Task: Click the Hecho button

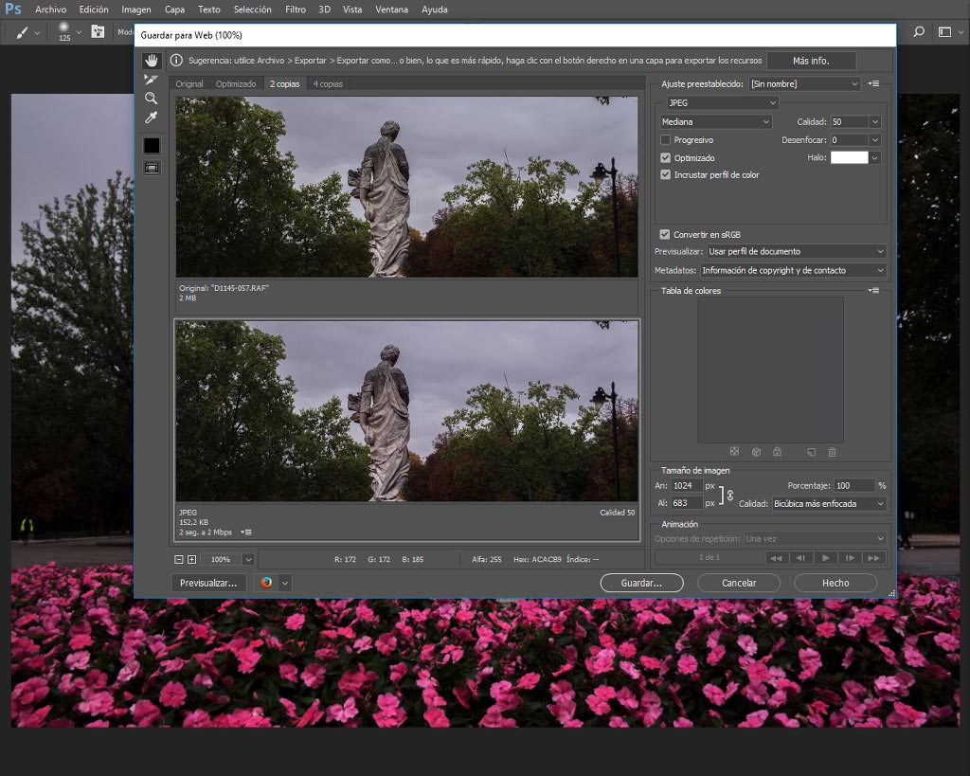Action: (835, 583)
